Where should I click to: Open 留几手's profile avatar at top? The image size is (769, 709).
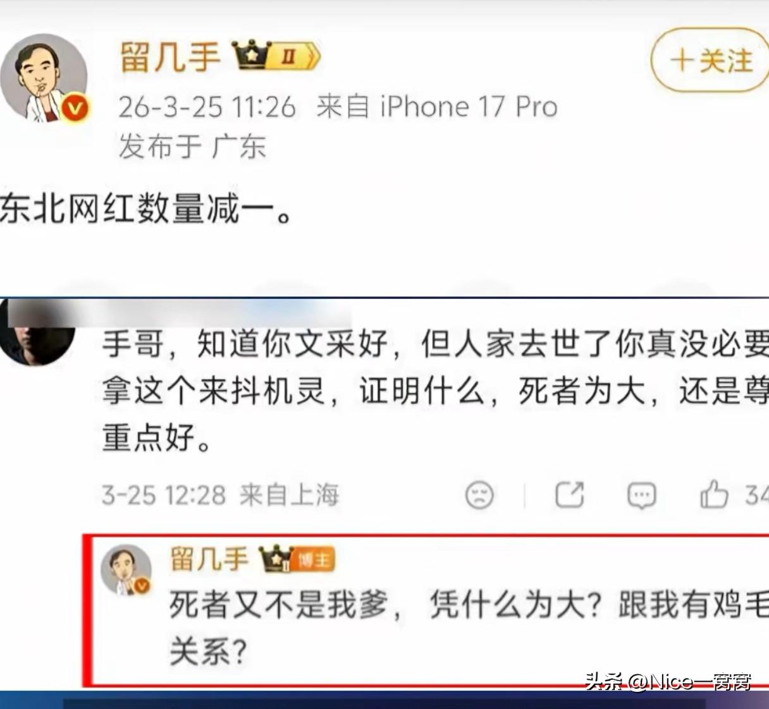tap(44, 77)
